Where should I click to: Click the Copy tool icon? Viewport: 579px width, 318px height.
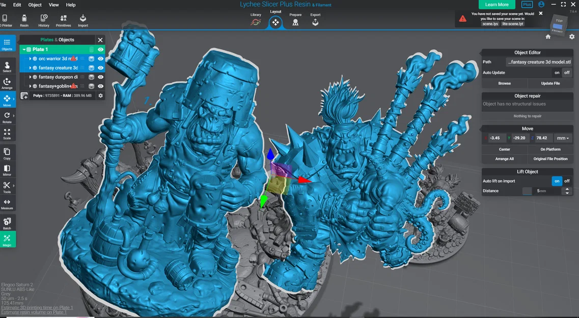(x=7, y=154)
